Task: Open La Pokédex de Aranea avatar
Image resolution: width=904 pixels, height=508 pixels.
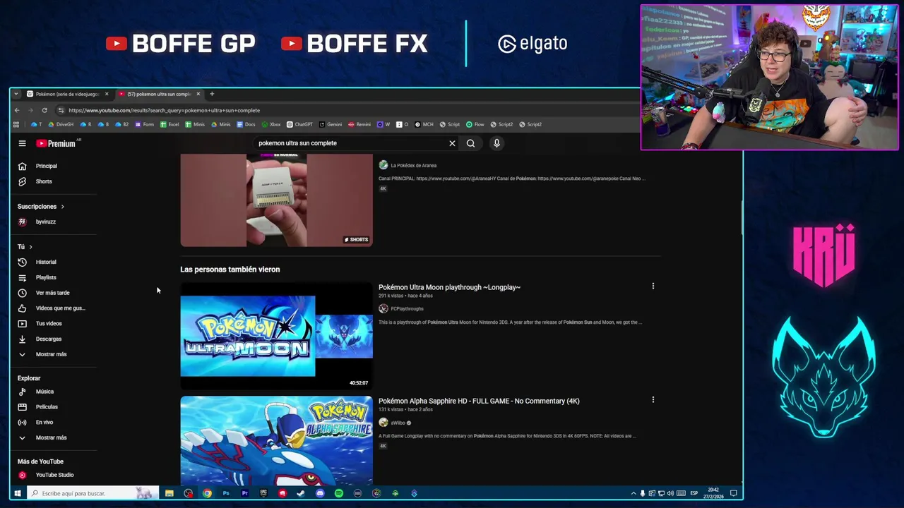Action: point(383,165)
